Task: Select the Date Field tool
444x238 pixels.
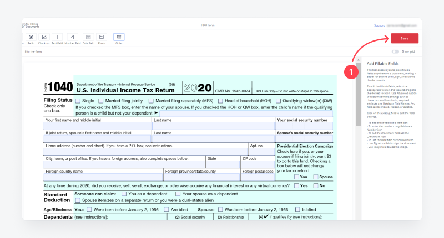Action: [88, 37]
